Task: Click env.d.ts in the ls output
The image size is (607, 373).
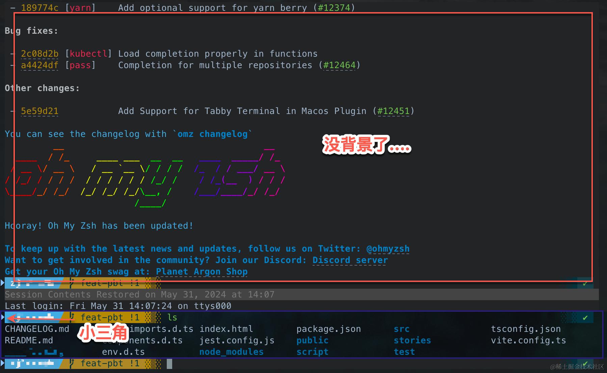Action: pos(123,352)
